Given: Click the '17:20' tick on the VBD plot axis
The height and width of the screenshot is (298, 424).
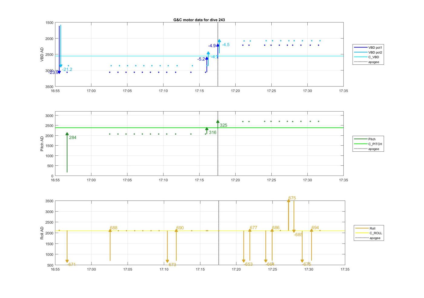Looking at the screenshot, I should pos(235,91).
